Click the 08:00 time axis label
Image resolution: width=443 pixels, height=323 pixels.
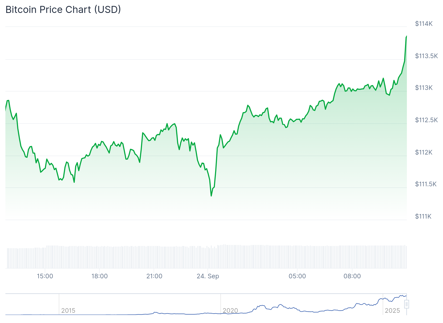[x=352, y=276]
